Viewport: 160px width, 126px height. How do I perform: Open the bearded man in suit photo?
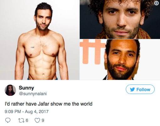click(120, 59)
